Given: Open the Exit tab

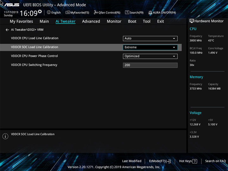Looking at the screenshot, I should pyautogui.click(x=161, y=22).
